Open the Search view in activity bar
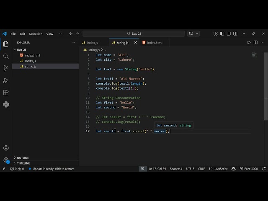Image resolution: width=268 pixels, height=201 pixels. click(6, 56)
